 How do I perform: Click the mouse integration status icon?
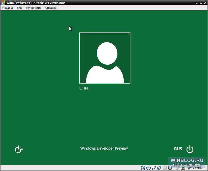point(177,168)
